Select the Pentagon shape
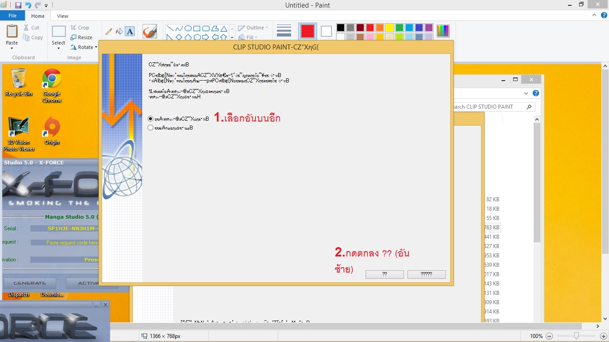Viewport: 609px width, 342px height. (188, 37)
